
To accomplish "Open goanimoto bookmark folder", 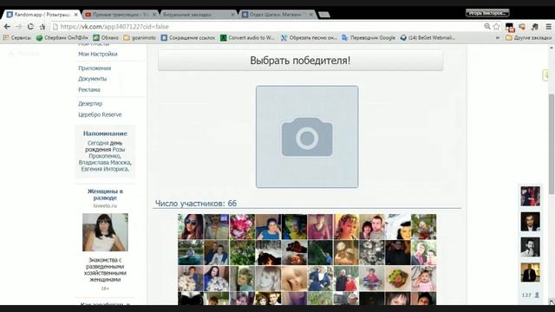I will (x=140, y=37).
